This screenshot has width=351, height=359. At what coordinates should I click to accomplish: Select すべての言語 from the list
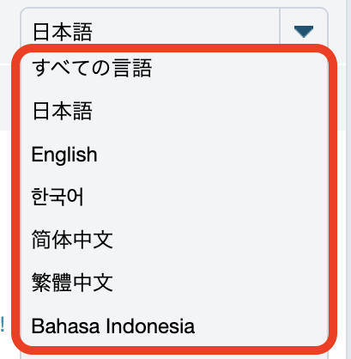click(x=174, y=68)
